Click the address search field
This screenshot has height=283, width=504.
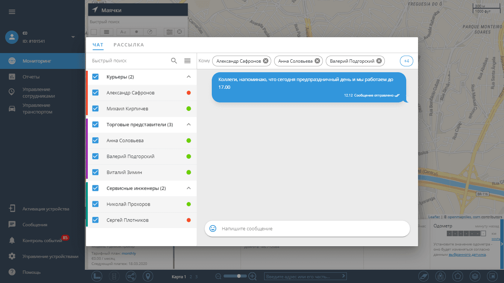point(303,276)
